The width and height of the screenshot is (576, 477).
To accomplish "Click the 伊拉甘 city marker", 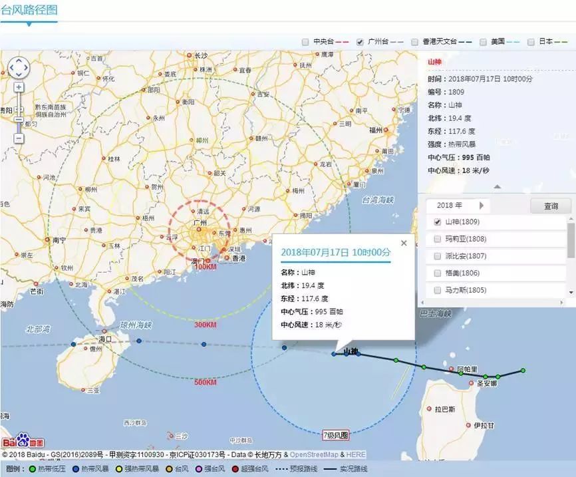I will [468, 425].
